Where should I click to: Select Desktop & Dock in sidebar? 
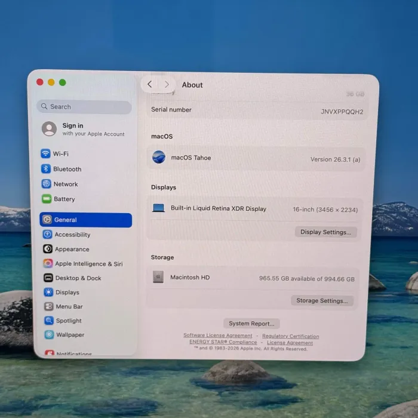[78, 278]
